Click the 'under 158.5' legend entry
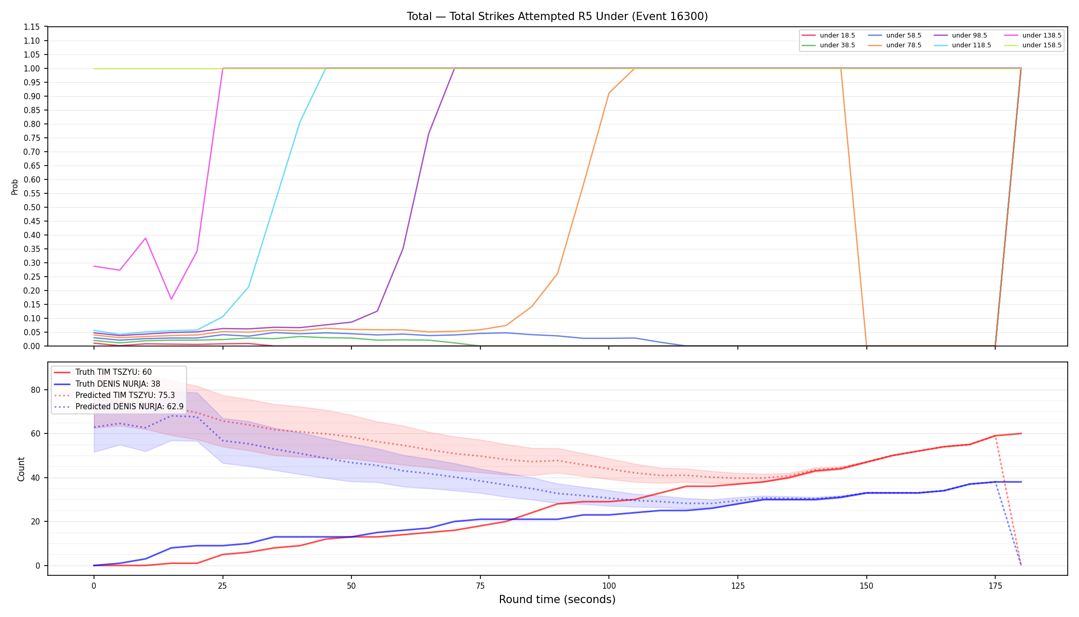Image resolution: width=1079 pixels, height=617 pixels. point(1033,45)
